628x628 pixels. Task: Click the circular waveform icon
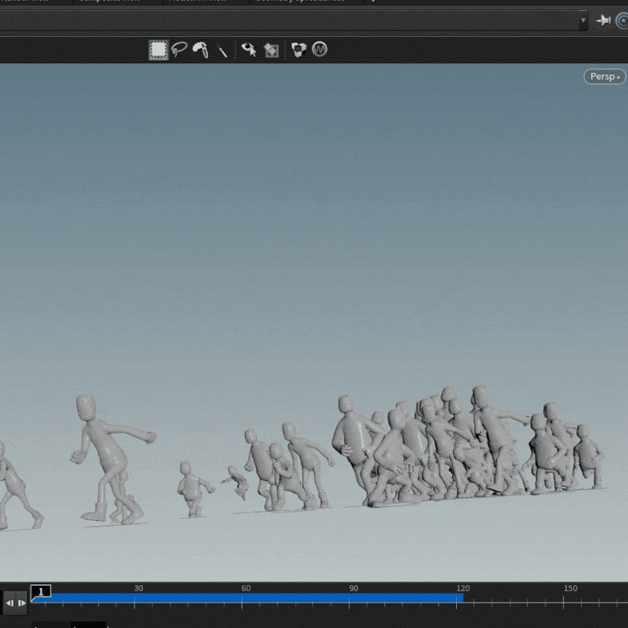tap(319, 49)
